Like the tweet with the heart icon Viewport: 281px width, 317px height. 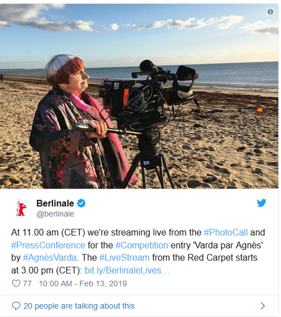point(16,284)
